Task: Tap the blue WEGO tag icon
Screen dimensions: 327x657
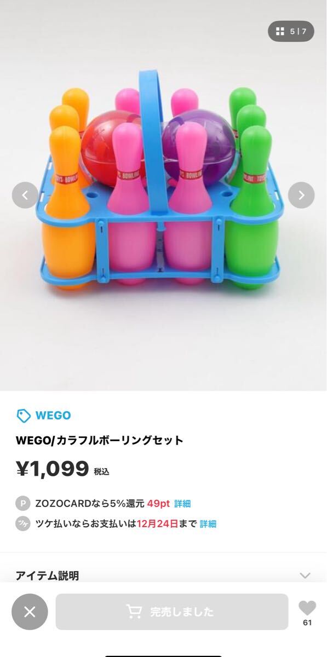Action: (x=24, y=416)
